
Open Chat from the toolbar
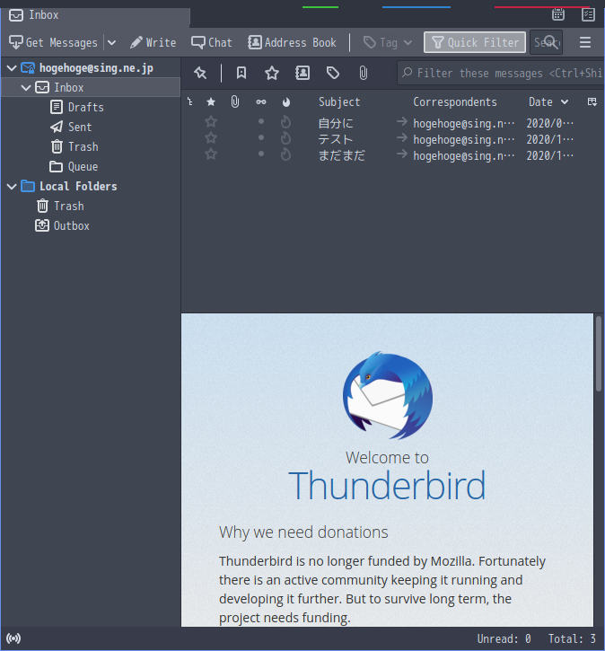point(212,42)
